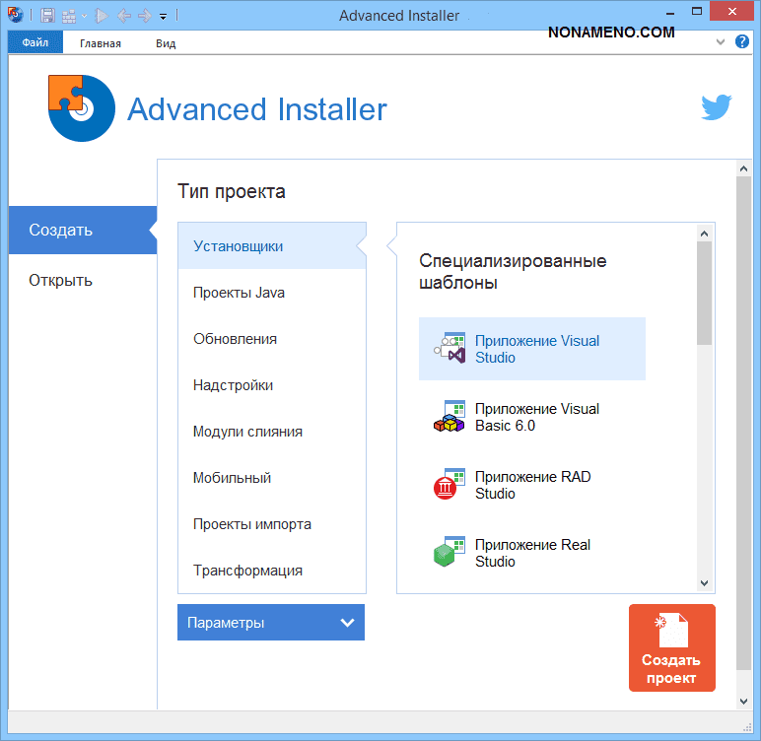Click the Twitter bird icon
761x741 pixels.
[716, 107]
